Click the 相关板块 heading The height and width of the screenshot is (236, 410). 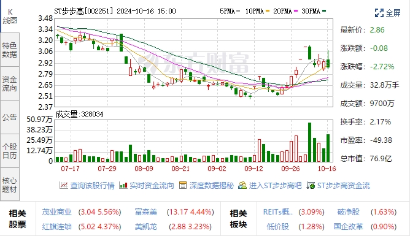(238, 219)
